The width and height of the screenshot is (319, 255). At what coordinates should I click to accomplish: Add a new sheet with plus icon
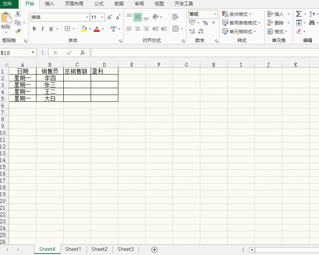(x=154, y=249)
